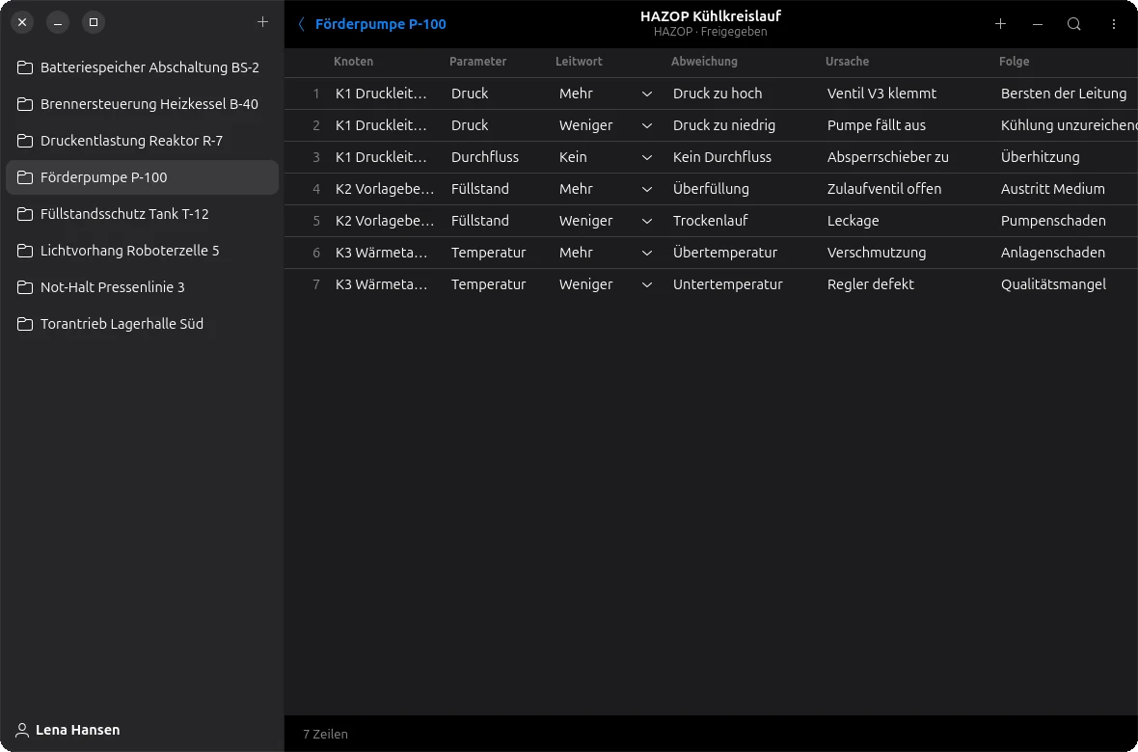Screen dimensions: 1138x752
Task: Click the user icon next to Lena Hansen
Action: 22,730
